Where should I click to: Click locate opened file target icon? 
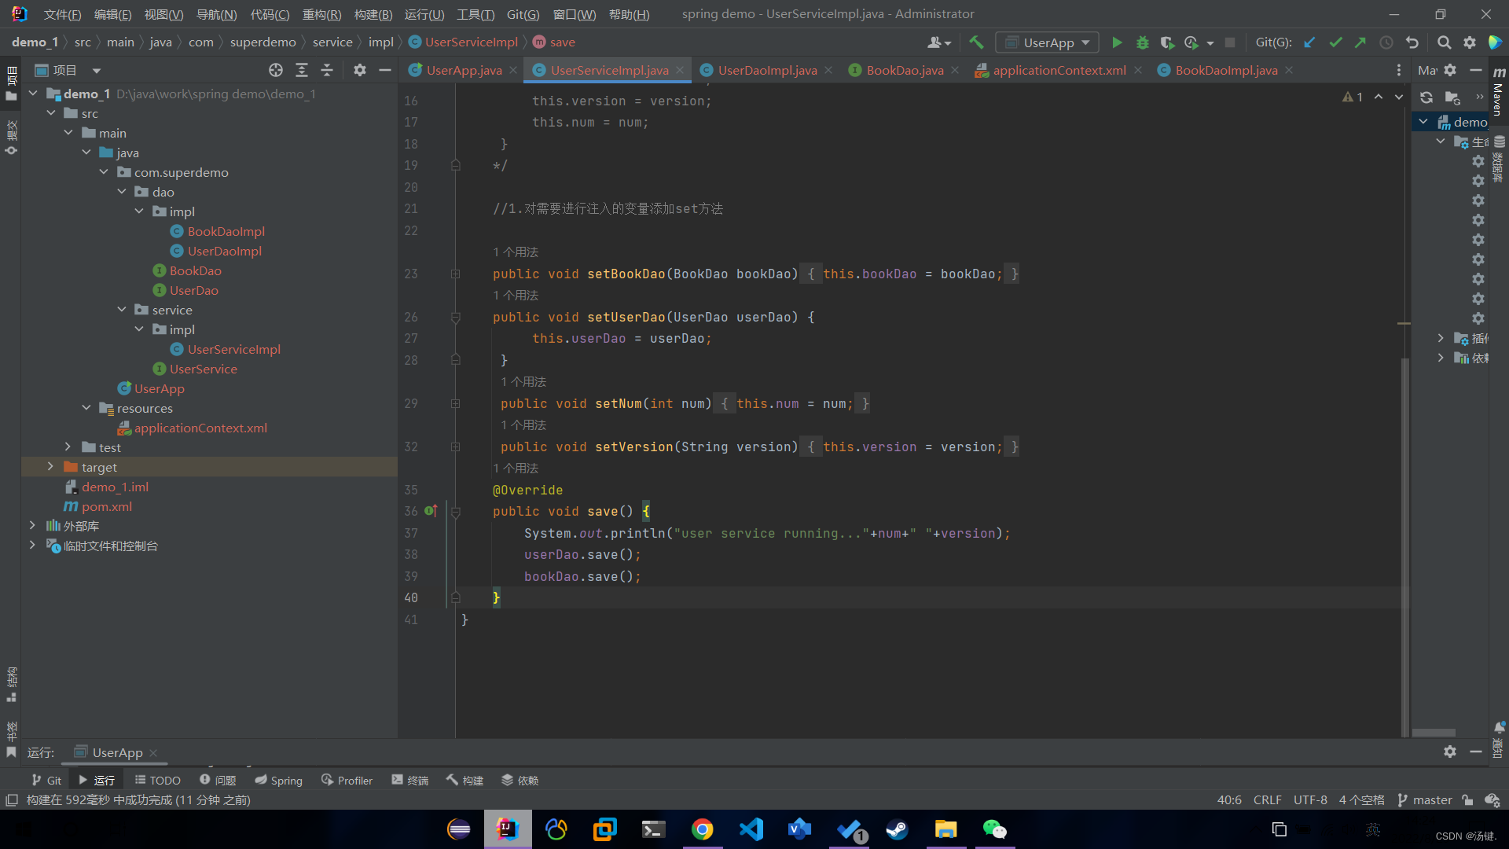click(276, 71)
